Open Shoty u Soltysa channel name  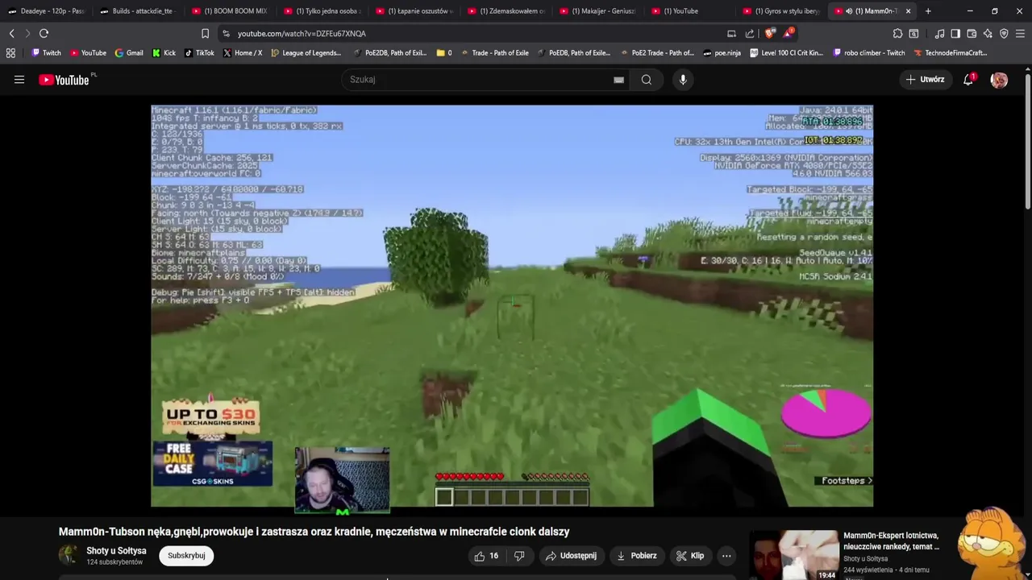pyautogui.click(x=116, y=551)
